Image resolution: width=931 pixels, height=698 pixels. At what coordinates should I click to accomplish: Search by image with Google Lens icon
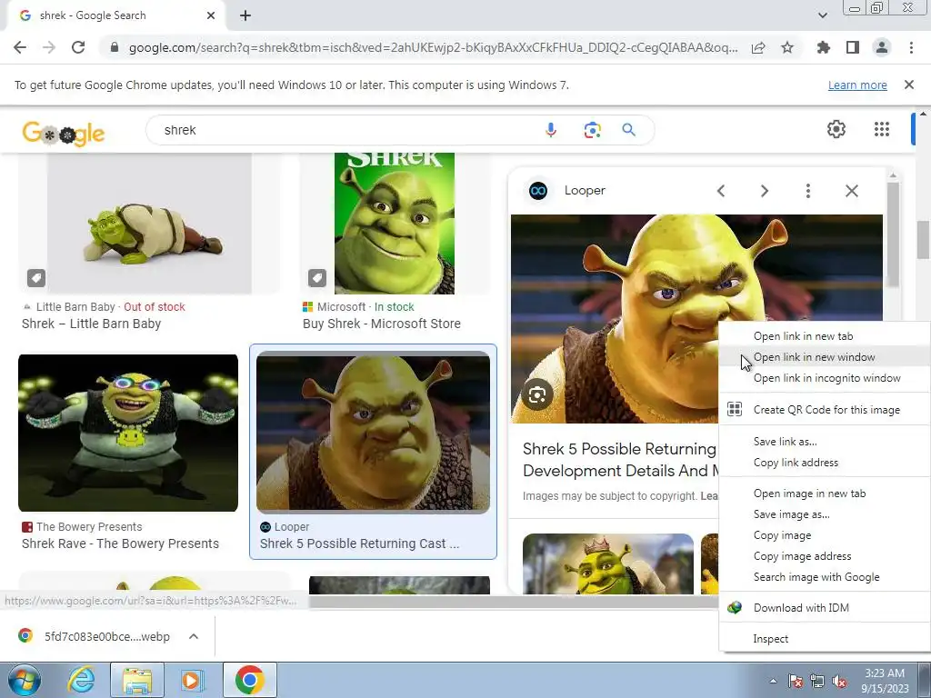pos(592,130)
